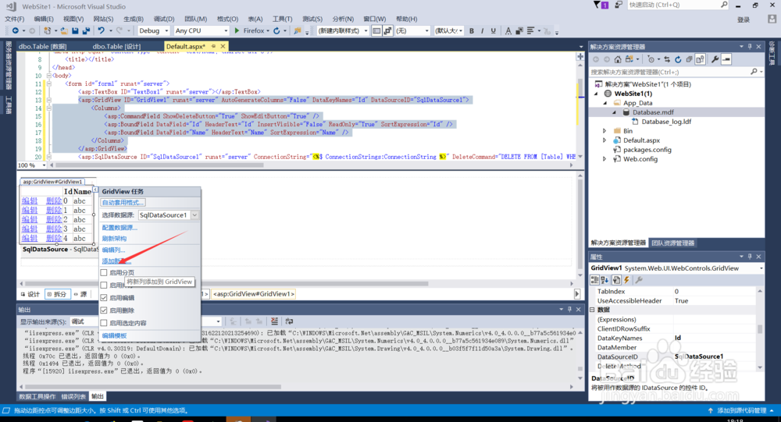Start debugging with the Firefox play button
781x422 pixels.
pos(237,31)
